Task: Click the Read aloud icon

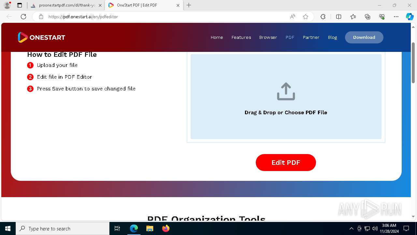Action: 293,17
